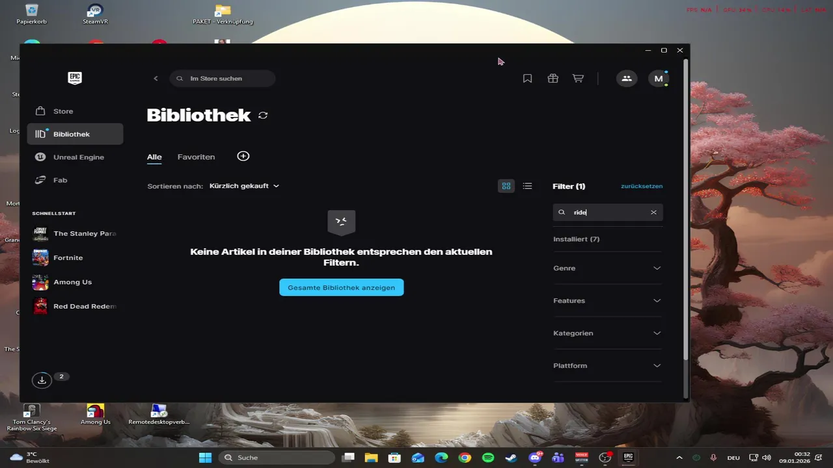Show hidden system tray icons
This screenshot has height=468, width=833.
point(679,458)
